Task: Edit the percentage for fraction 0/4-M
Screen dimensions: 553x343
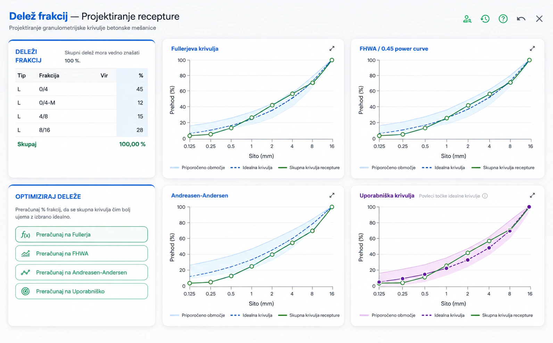Action: 132,103
